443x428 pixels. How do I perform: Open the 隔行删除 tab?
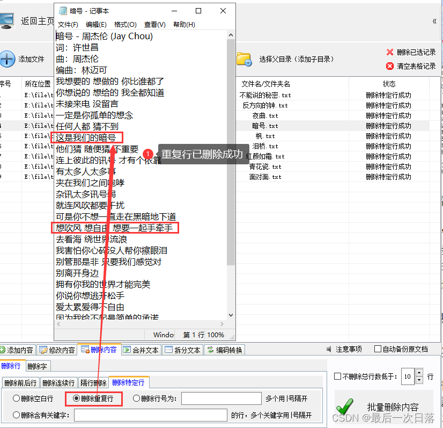(x=93, y=383)
